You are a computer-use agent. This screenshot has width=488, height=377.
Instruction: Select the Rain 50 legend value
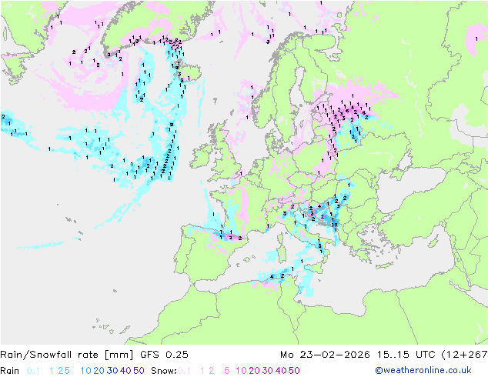coord(139,371)
